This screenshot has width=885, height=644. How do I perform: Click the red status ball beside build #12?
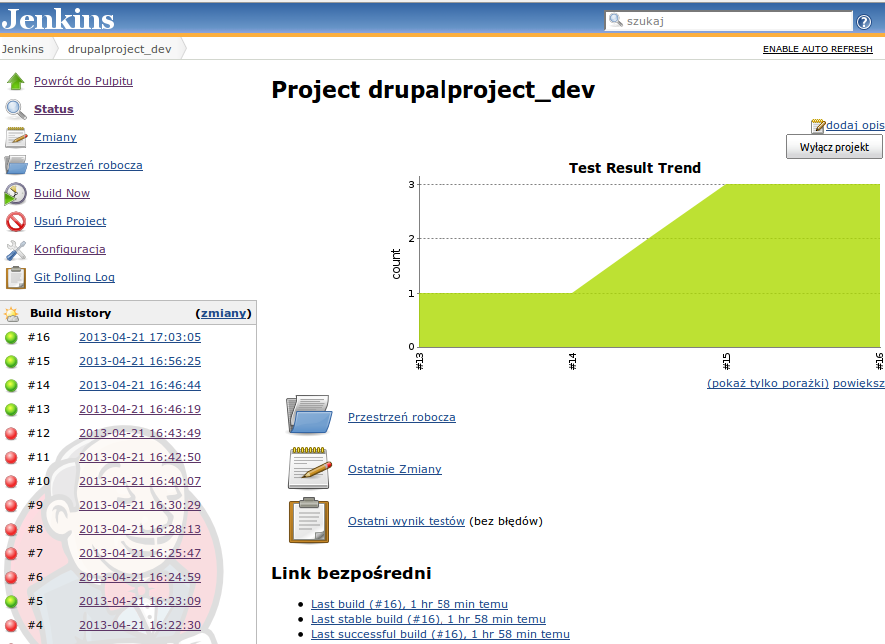[9, 433]
